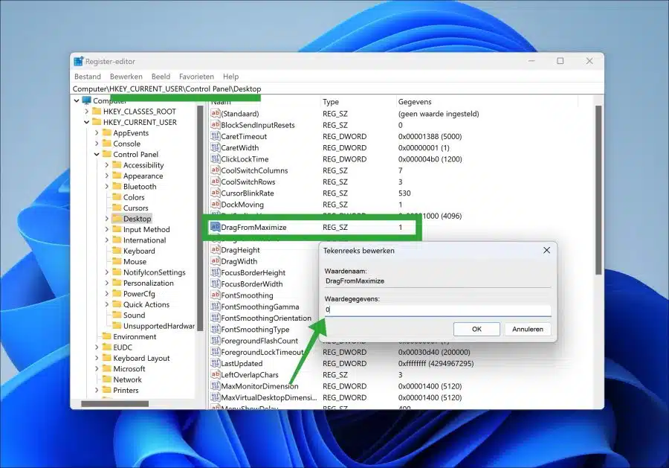
Task: Select the Mouse folder icon
Action: pos(117,261)
